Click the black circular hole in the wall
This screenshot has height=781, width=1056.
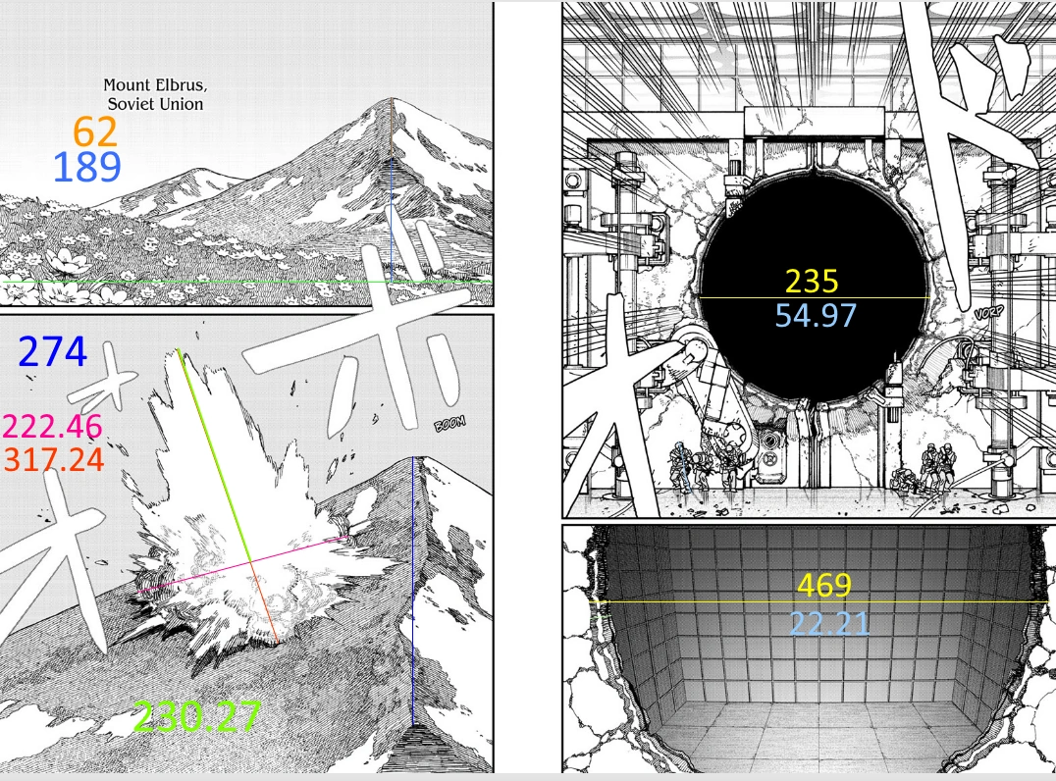(815, 286)
